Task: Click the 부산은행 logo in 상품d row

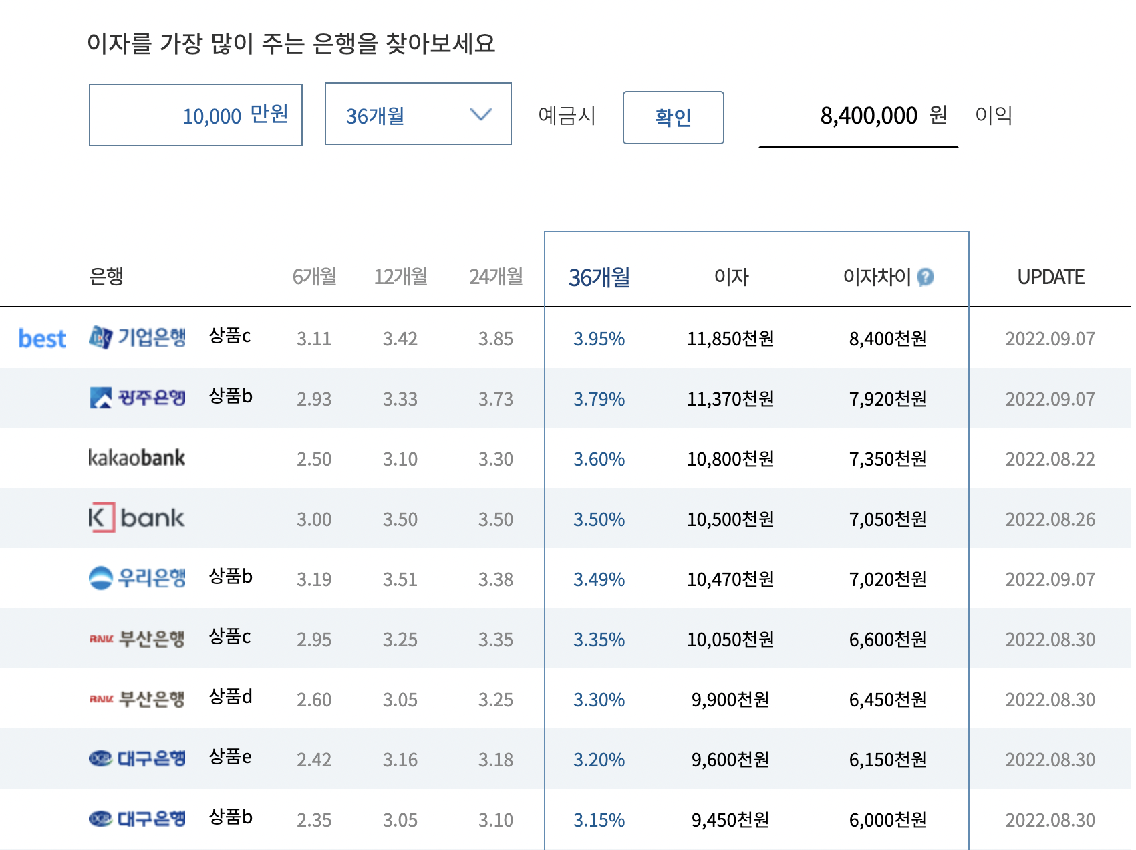Action: coord(137,699)
